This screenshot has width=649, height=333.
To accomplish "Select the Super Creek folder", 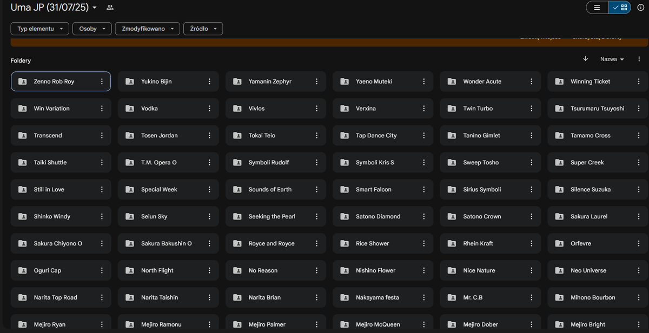I will (x=598, y=163).
